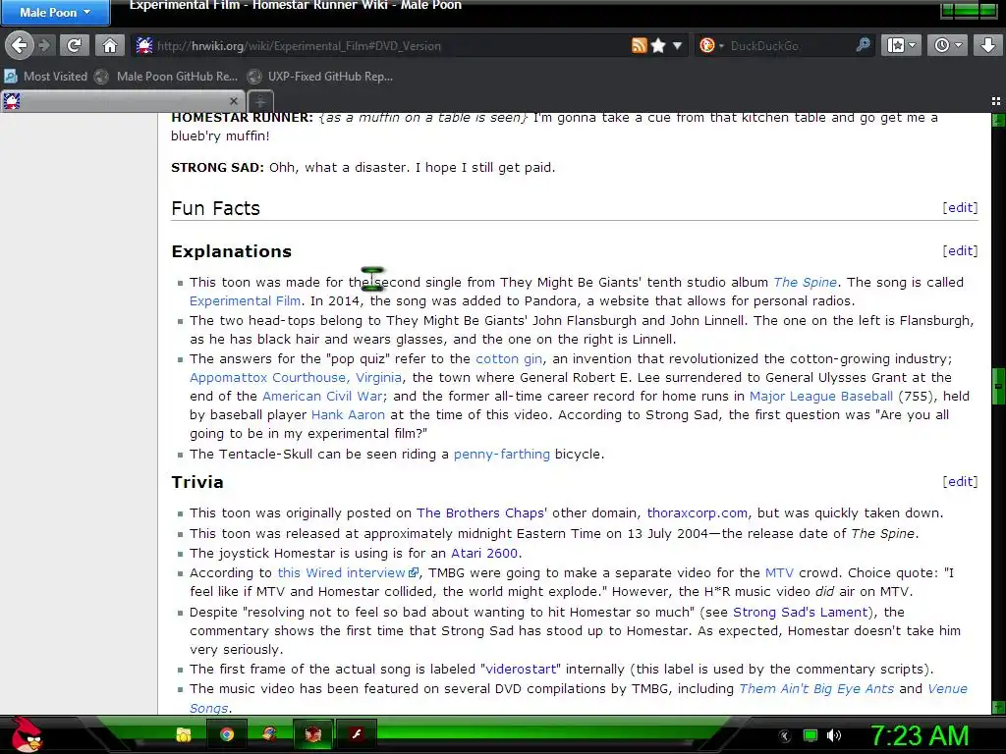
Task: Reload the current page
Action: click(75, 45)
